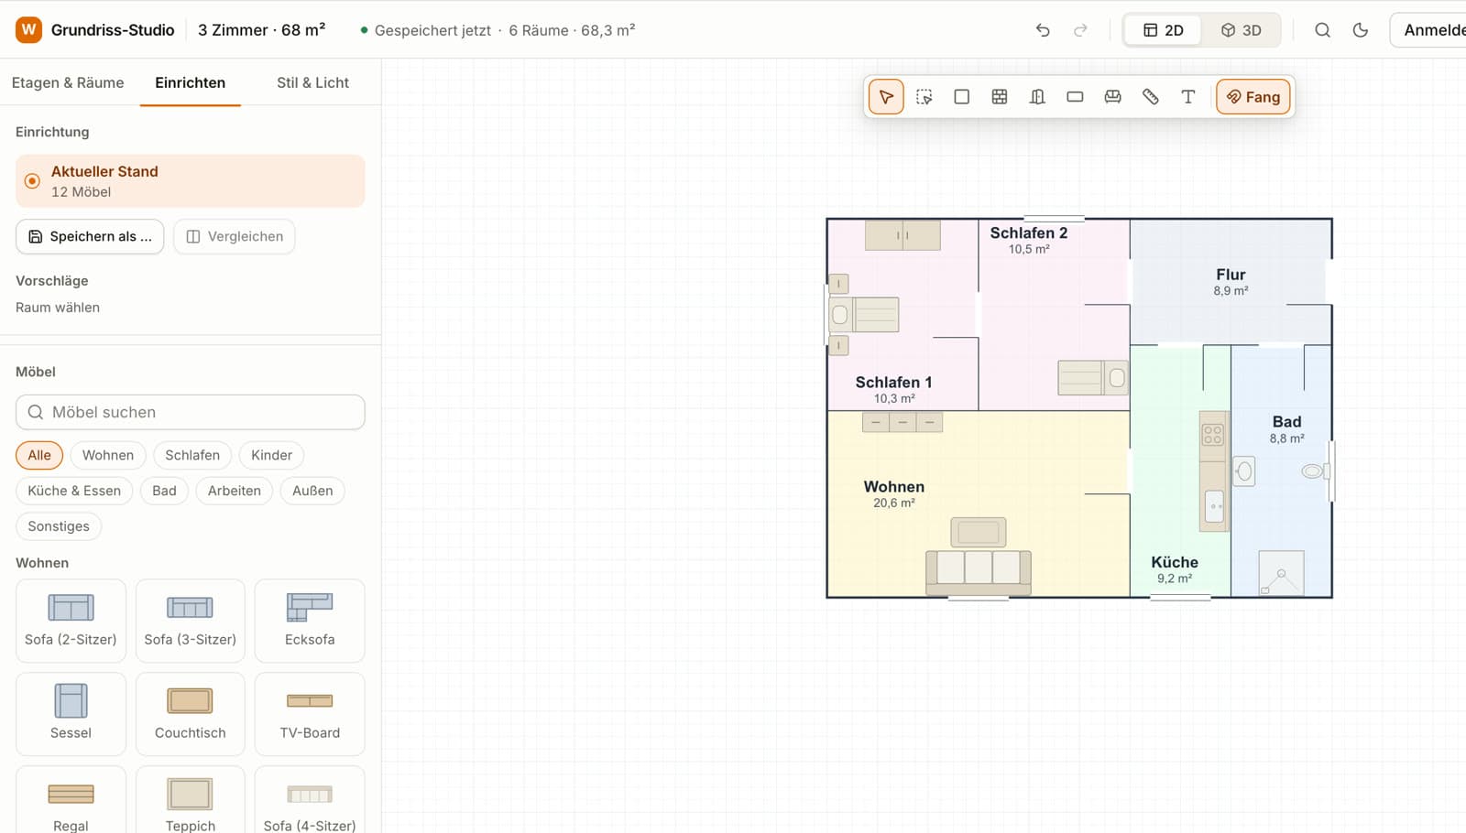1466x833 pixels.
Task: Add a Sofa (3-Sitzer) to the plan
Action: coord(190,621)
